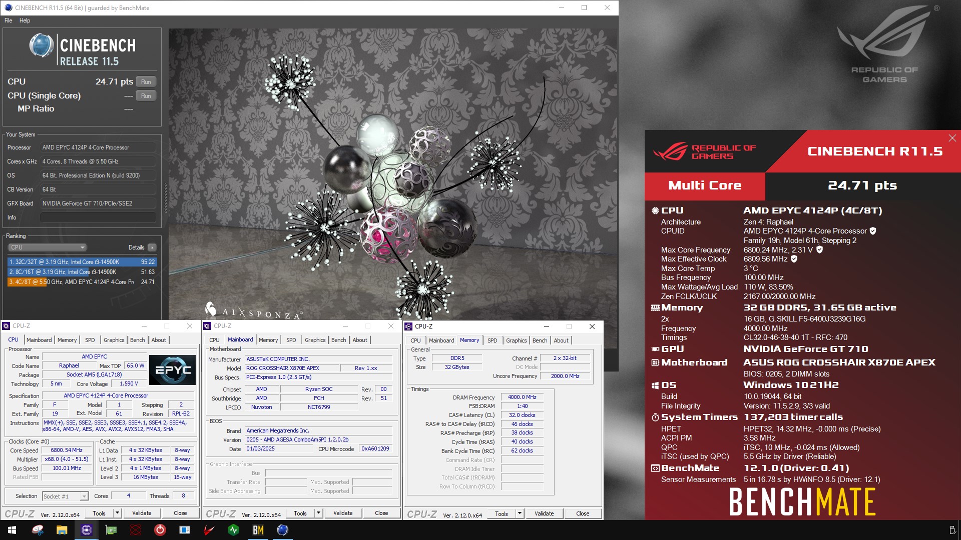The image size is (961, 540).
Task: Click the Info field in Your System
Action: point(98,217)
